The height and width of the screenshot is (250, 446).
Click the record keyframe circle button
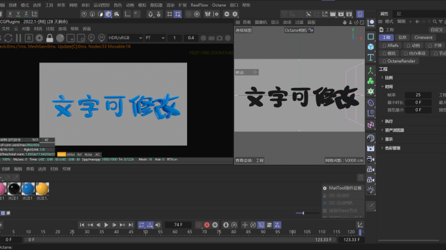[x=199, y=225]
